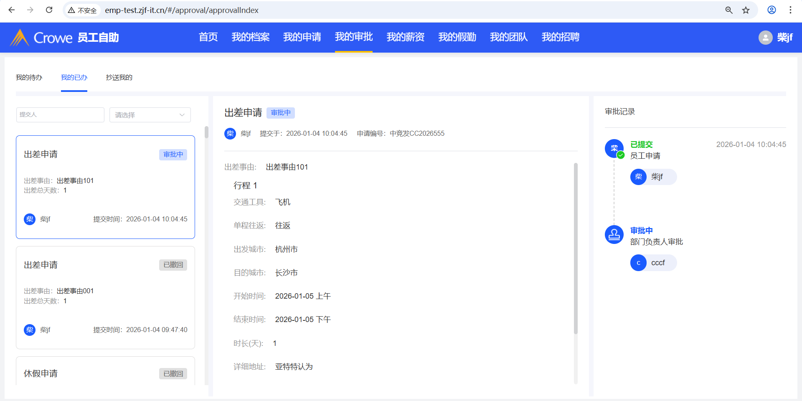Open browser profile account icon
This screenshot has width=802, height=401.
[772, 10]
